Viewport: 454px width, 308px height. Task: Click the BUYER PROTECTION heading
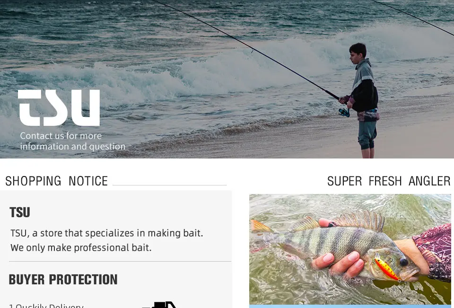click(x=63, y=280)
